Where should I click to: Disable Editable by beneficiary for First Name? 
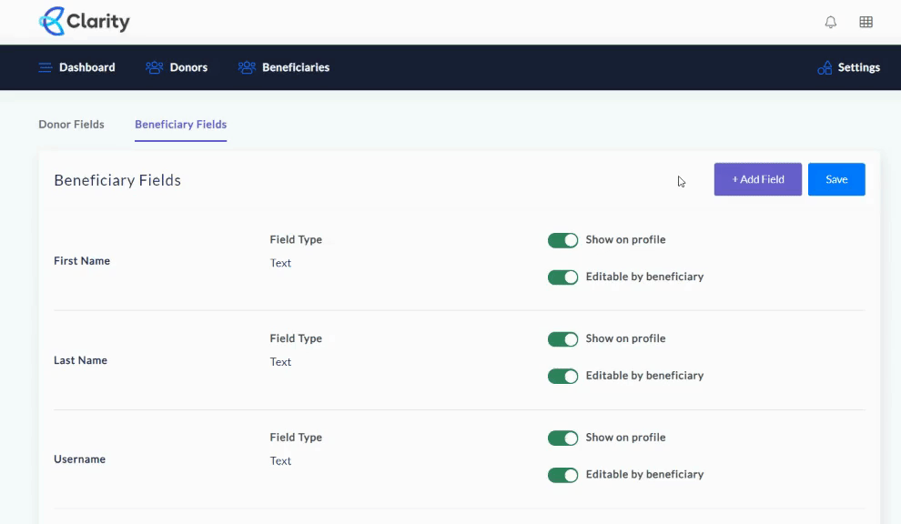click(563, 277)
